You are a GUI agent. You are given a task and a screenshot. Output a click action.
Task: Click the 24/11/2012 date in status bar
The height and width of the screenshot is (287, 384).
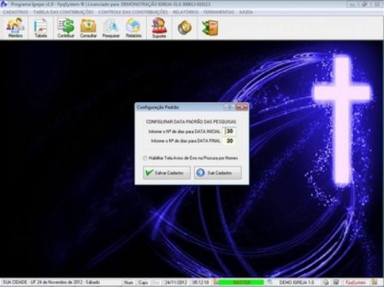[176, 282]
